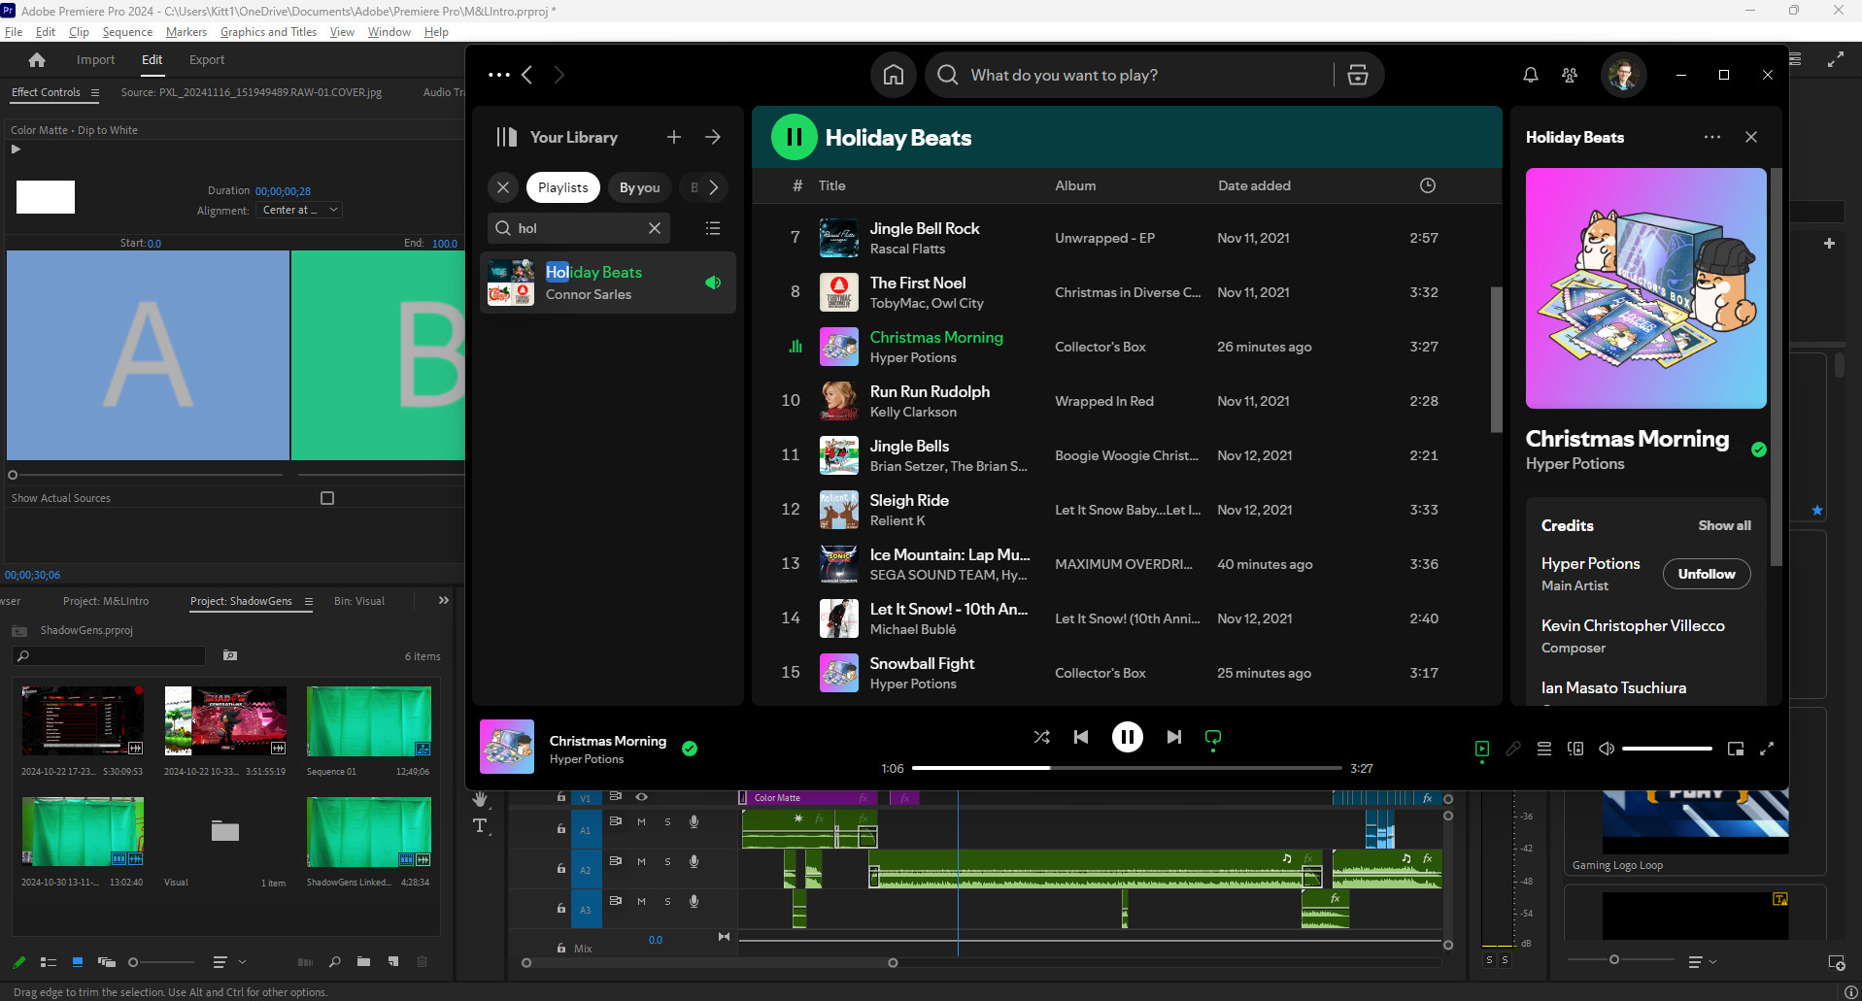Screen dimensions: 1862x1001
Task: Enable voice-over record on A3
Action: click(x=694, y=901)
